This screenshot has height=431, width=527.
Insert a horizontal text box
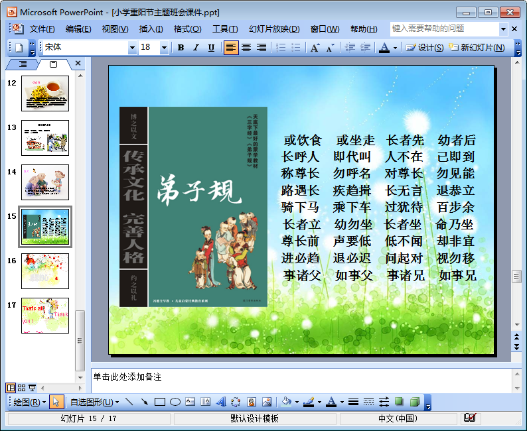[x=190, y=402]
